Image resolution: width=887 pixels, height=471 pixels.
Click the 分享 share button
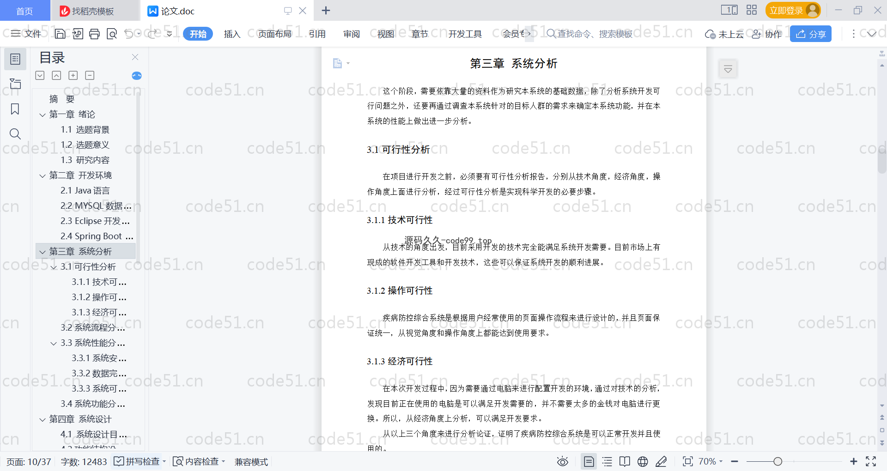pos(810,34)
